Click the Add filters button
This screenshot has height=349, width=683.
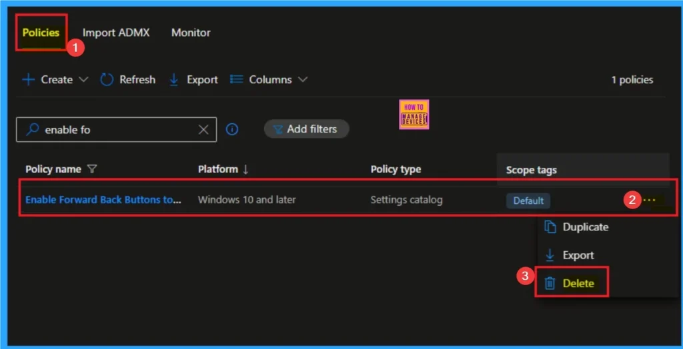pos(307,129)
